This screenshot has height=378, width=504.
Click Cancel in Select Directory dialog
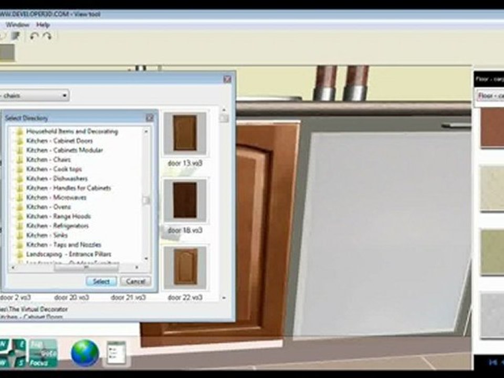tap(135, 281)
